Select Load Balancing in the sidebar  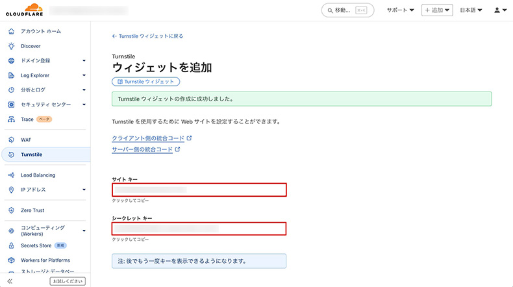click(38, 175)
